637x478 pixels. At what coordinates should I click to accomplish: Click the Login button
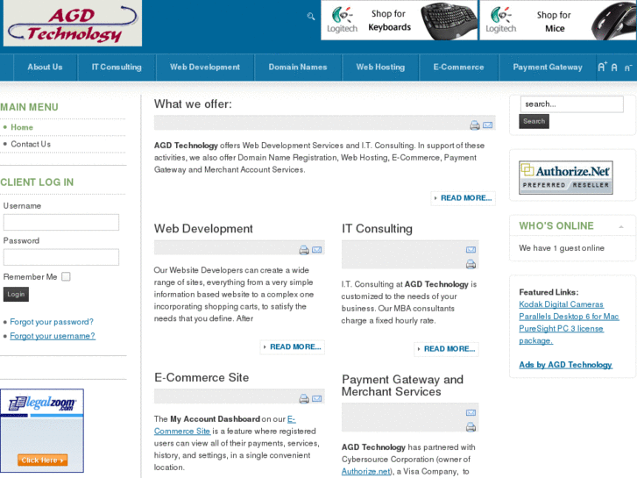tap(16, 294)
